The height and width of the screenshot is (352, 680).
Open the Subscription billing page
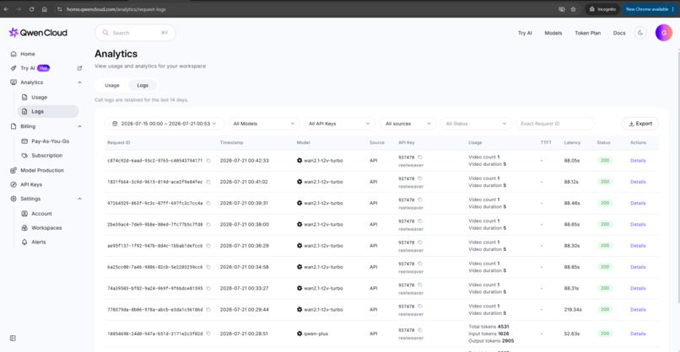(x=46, y=156)
